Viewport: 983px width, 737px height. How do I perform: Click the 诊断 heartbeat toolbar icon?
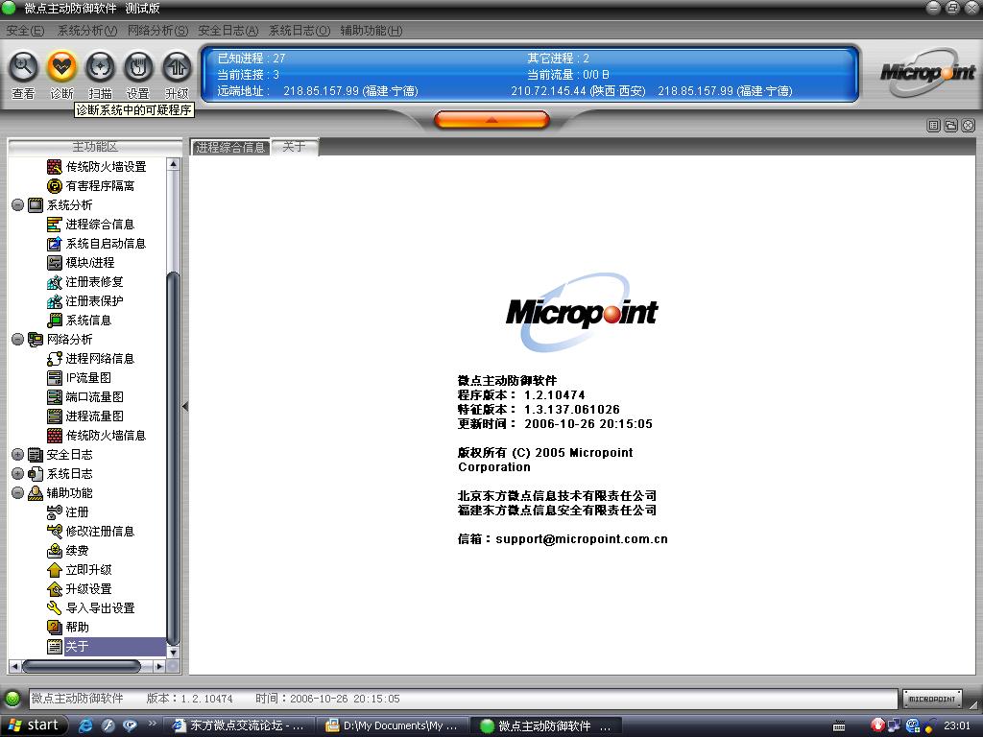click(x=62, y=67)
